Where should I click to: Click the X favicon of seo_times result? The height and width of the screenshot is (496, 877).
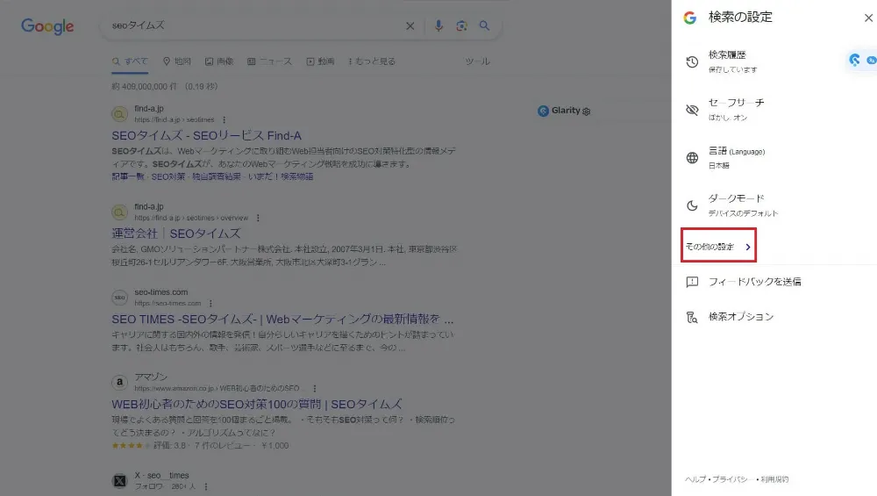click(119, 481)
